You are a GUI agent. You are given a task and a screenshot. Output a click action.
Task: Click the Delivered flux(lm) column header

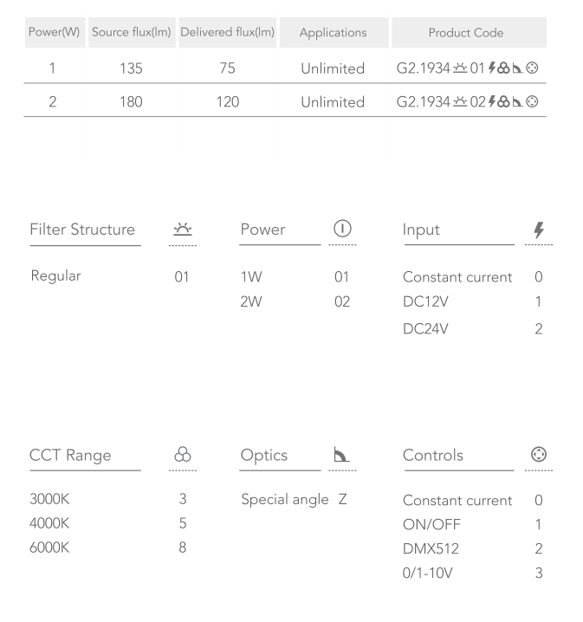(227, 33)
